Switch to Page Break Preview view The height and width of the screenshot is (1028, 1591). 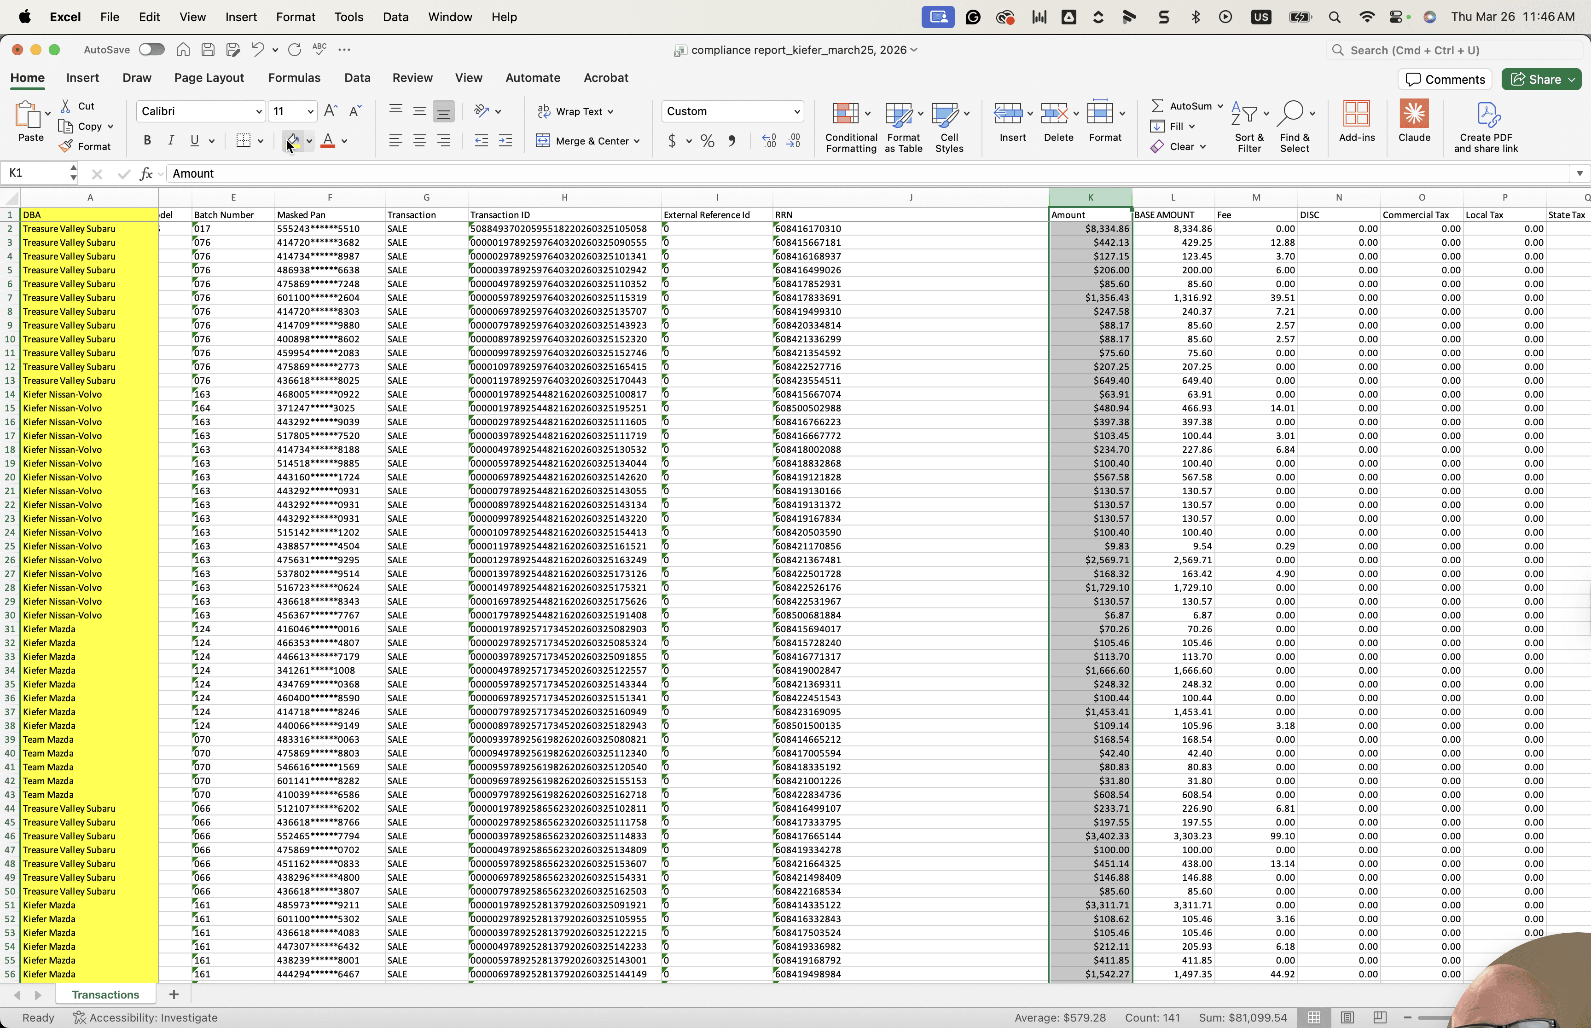point(1380,1017)
